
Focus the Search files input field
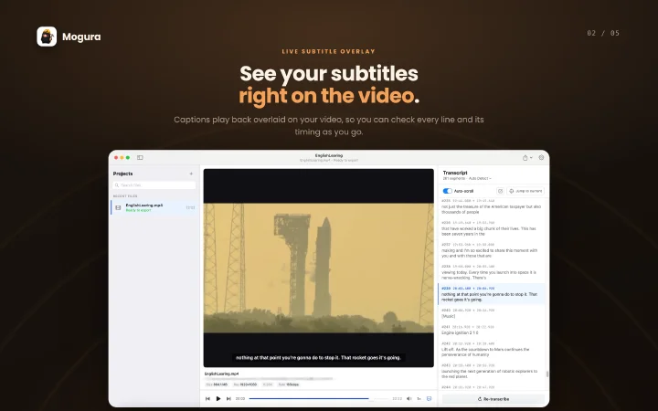pyautogui.click(x=154, y=184)
